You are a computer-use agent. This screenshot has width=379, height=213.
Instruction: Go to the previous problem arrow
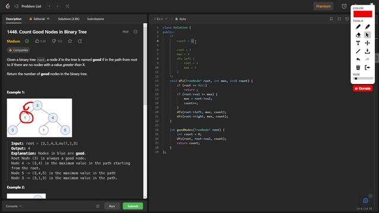tap(50, 7)
